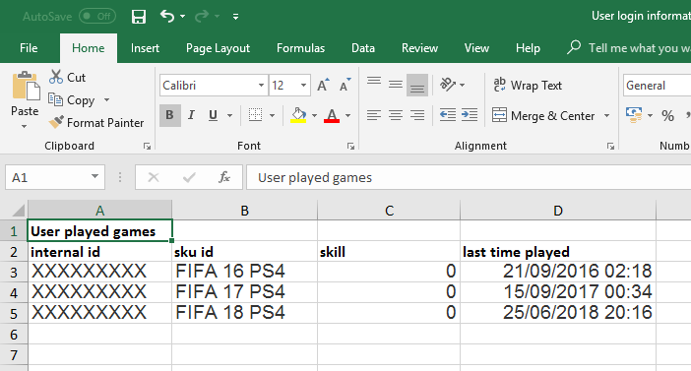
Task: Align cell text to the left
Action: coord(374,115)
